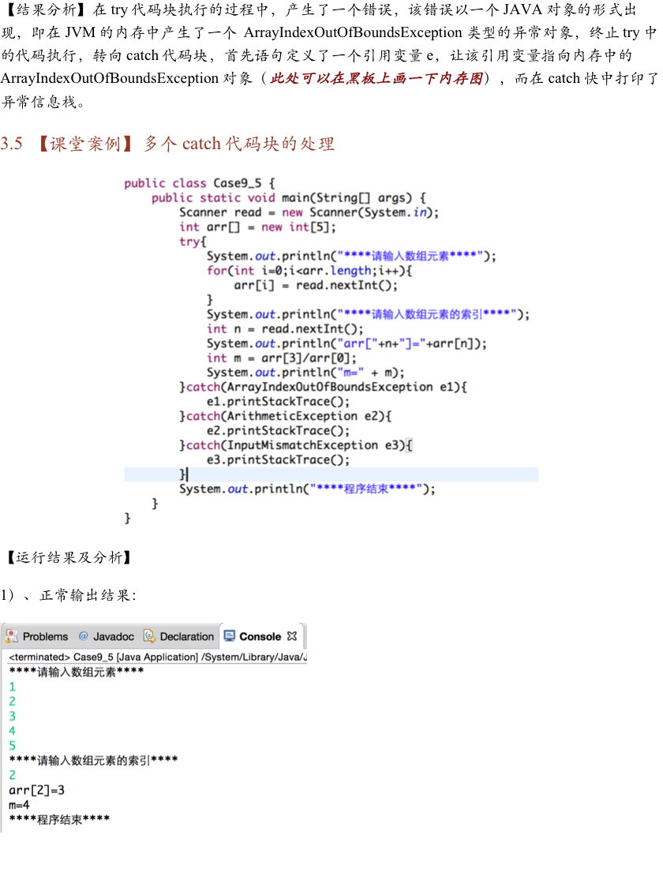Screen dimensions: 663x888
Task: Click the line public class Case9_5 {
Action: [x=200, y=183]
